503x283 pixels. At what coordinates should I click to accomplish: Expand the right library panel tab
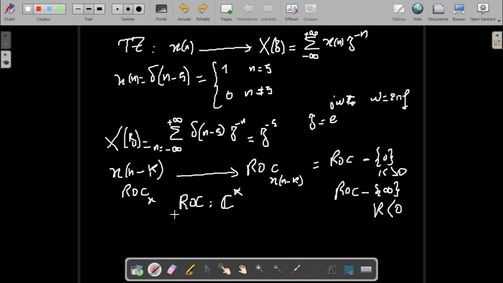pos(497,40)
